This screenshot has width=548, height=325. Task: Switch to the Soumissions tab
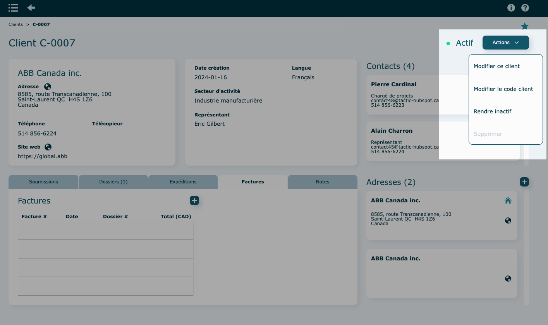click(x=43, y=182)
